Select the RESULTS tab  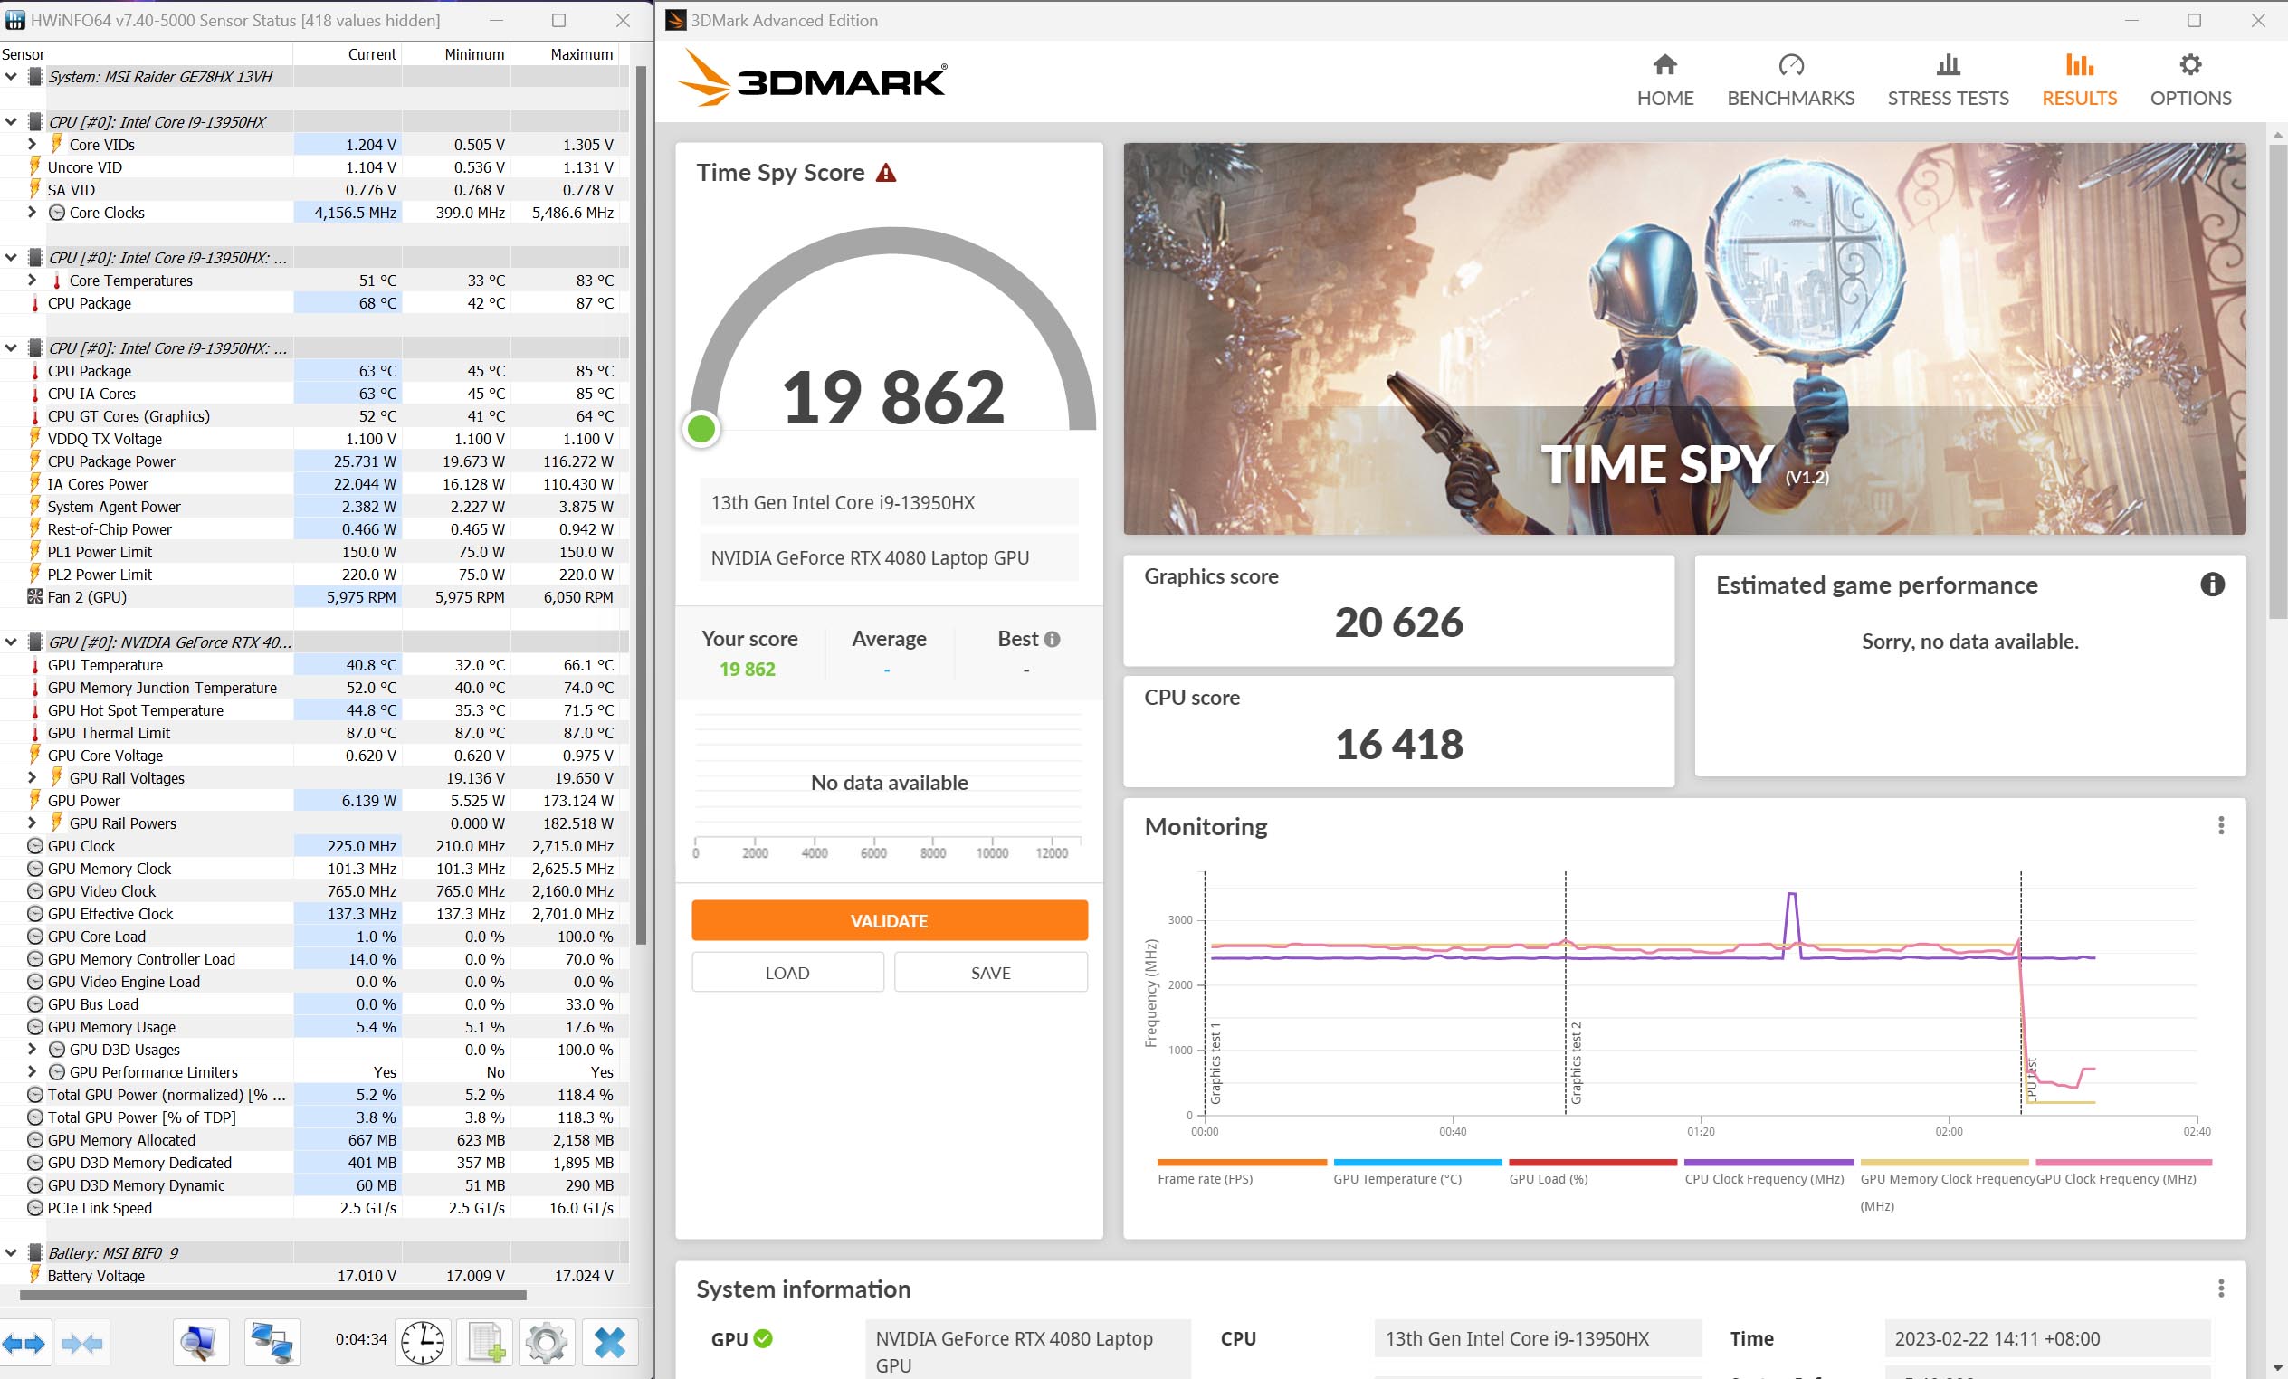[x=2078, y=80]
